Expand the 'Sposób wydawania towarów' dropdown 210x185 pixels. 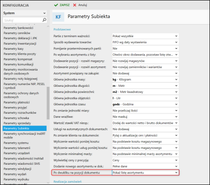(x=145, y=42)
